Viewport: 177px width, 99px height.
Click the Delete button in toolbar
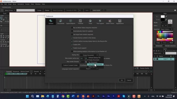(x=47, y=10)
